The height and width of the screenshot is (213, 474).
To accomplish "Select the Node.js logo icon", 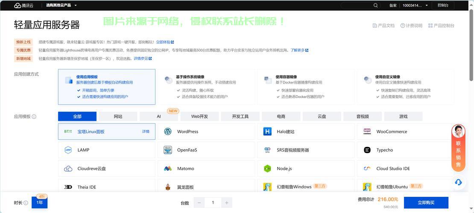I will point(267,169).
